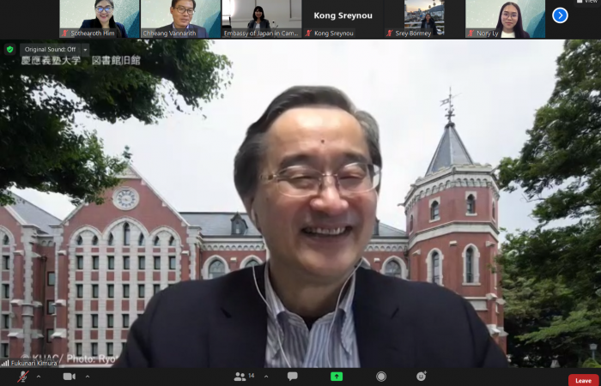Select Nory Ly's video thumbnail
The image size is (601, 386).
[506, 19]
